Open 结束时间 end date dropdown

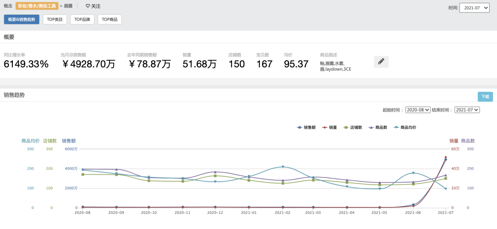[467, 110]
